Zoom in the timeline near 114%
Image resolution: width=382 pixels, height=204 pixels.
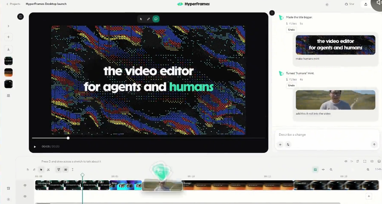pyautogui.click(x=368, y=170)
